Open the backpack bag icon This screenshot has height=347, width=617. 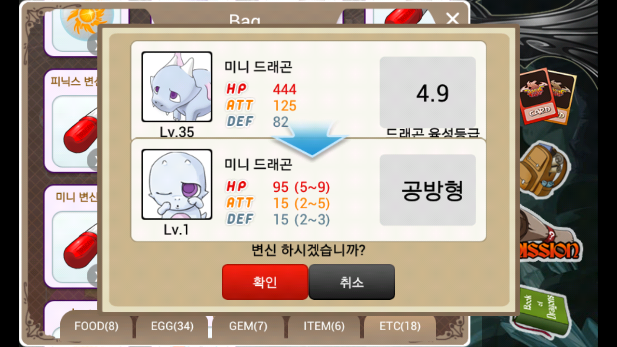click(545, 169)
